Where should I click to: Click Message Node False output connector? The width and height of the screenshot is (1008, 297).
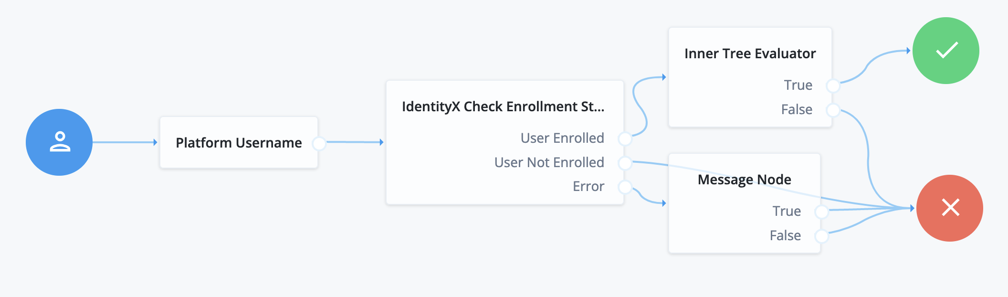click(x=821, y=236)
